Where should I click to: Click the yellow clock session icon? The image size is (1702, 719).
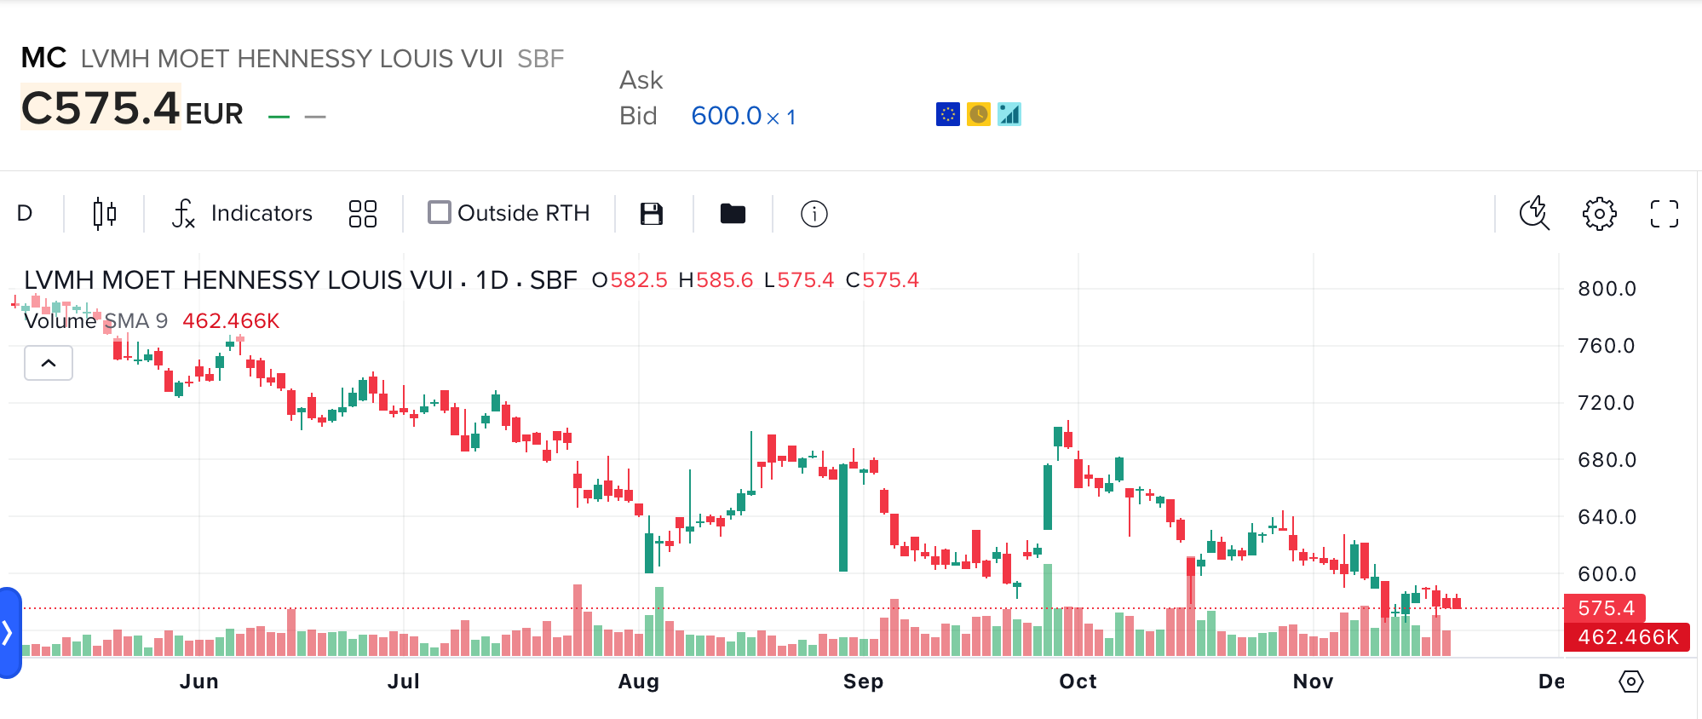(x=979, y=113)
